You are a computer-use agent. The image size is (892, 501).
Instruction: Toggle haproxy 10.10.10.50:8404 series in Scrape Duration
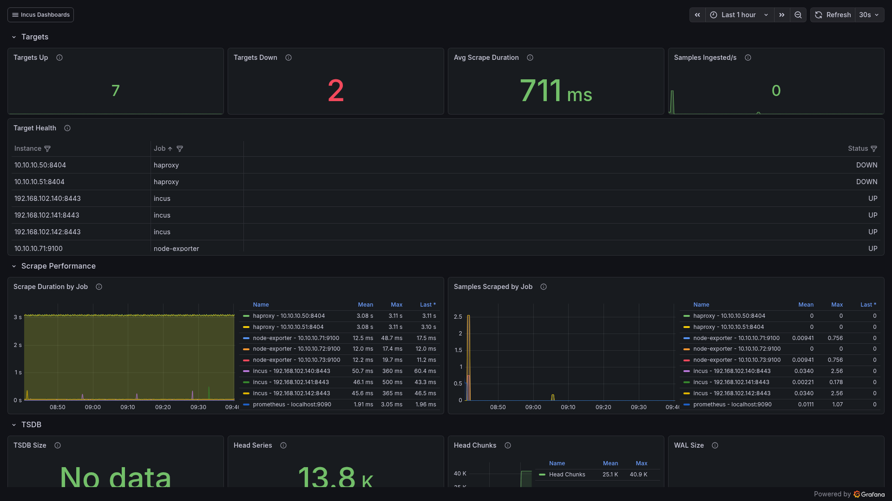coord(289,316)
